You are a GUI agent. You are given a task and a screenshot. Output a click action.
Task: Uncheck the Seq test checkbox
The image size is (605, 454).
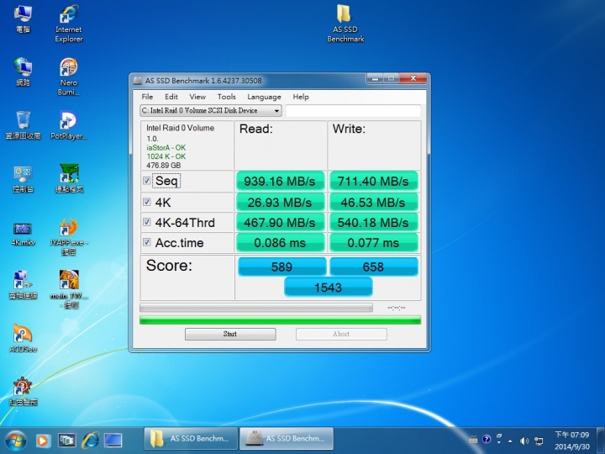pos(146,181)
